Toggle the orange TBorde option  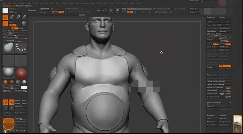click(x=228, y=44)
